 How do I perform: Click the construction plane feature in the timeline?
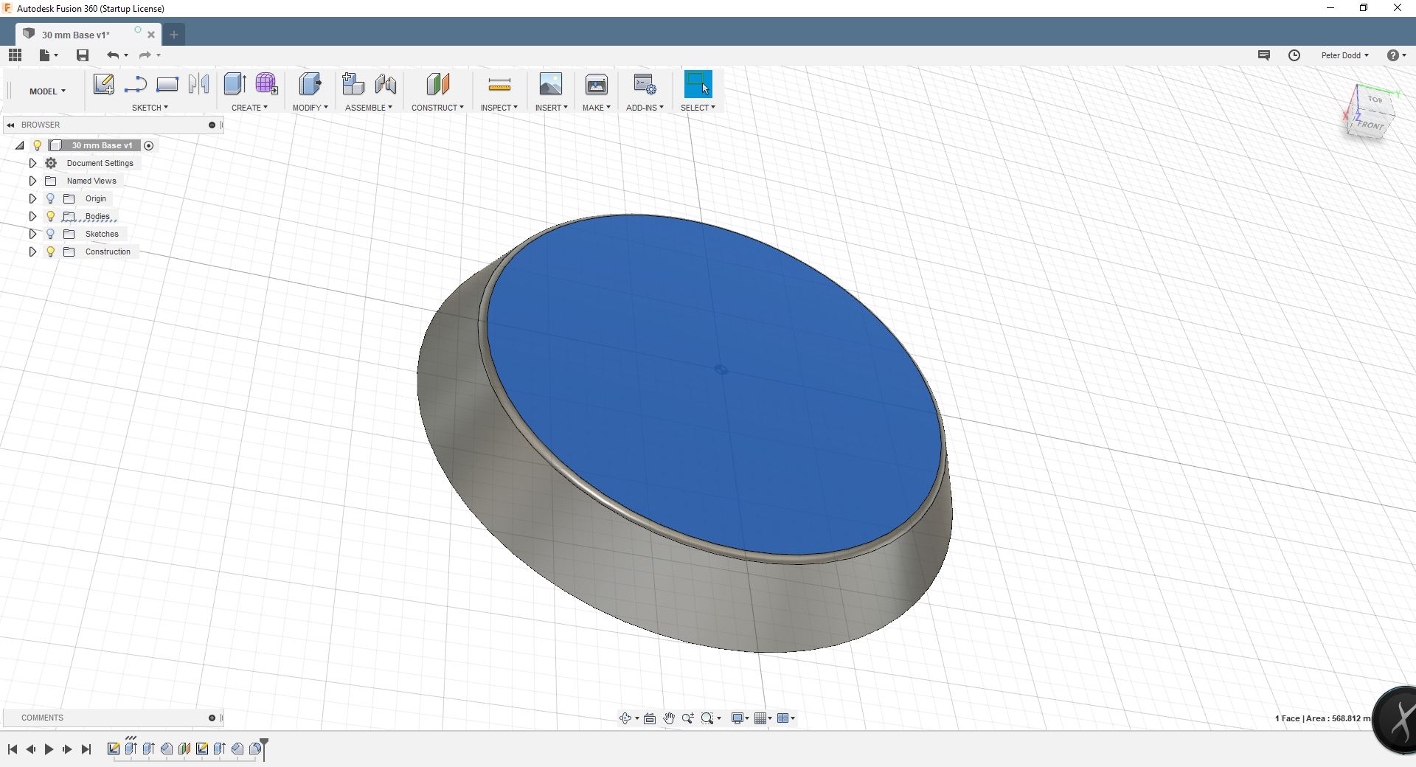point(184,749)
